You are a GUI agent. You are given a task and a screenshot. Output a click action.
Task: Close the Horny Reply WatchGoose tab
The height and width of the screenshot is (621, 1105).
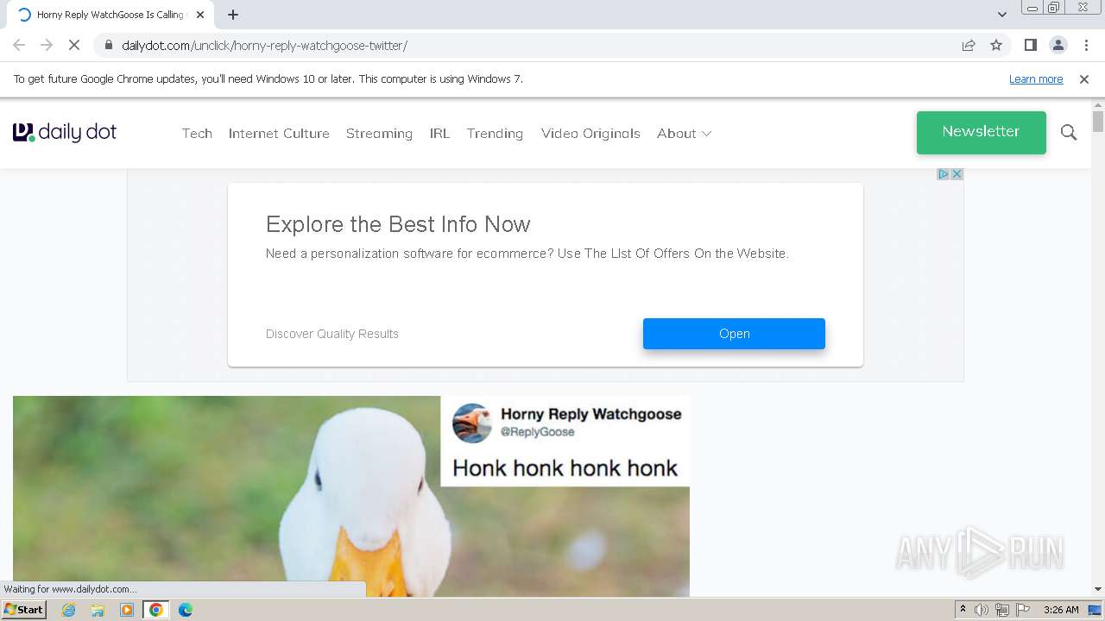point(200,15)
